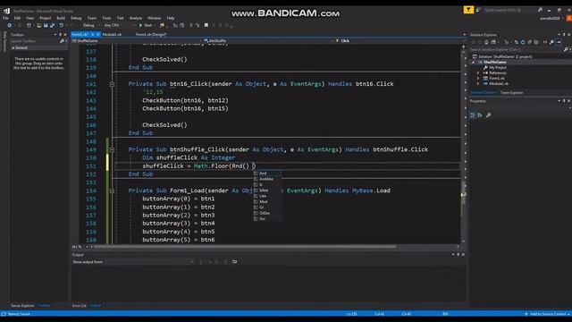Select My Project in Solution Explorer

click(498, 68)
